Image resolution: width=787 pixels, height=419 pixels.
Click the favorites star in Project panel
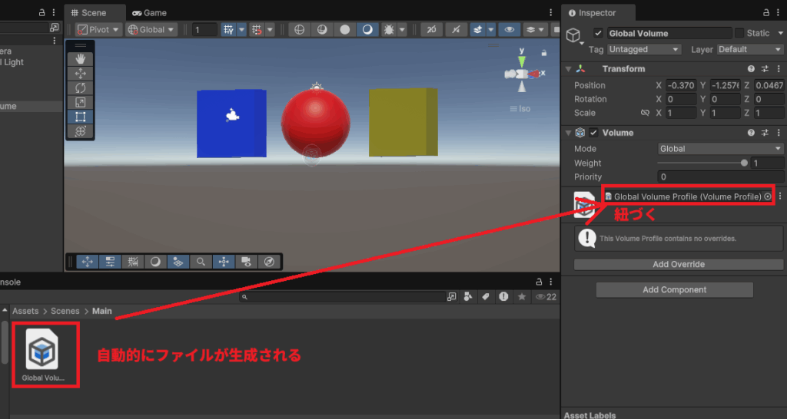(x=522, y=296)
